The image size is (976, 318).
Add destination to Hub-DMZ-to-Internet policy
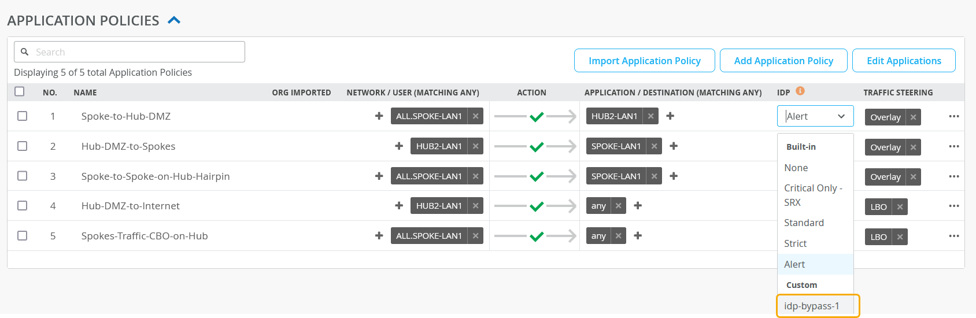(638, 206)
